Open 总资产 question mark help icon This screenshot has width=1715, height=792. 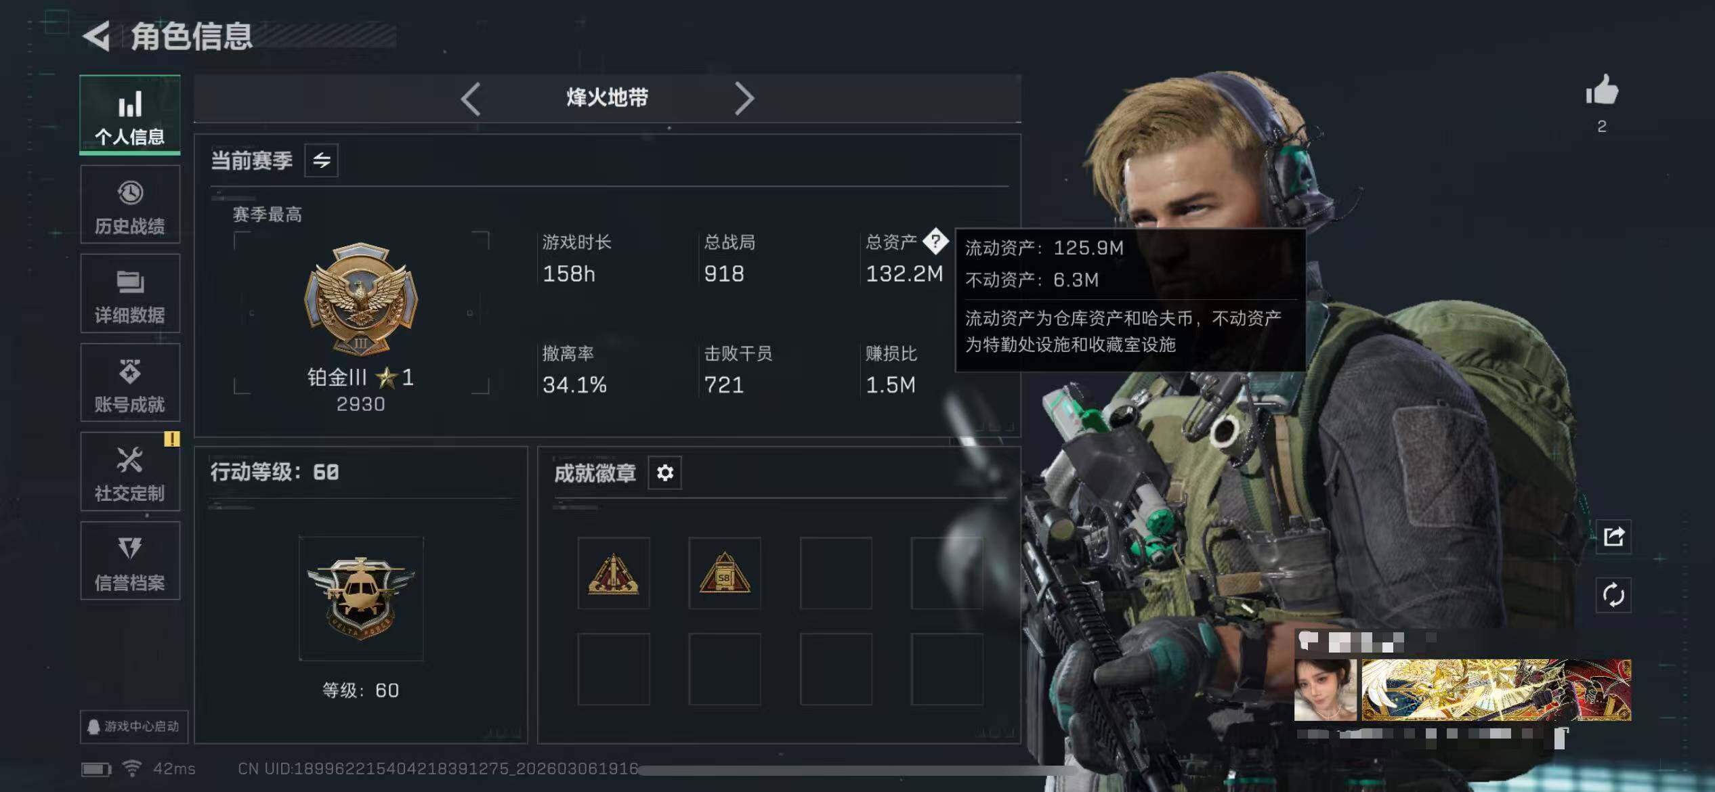pyautogui.click(x=935, y=241)
